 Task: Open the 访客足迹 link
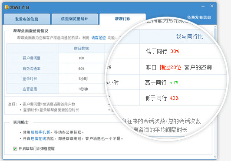(x=99, y=38)
